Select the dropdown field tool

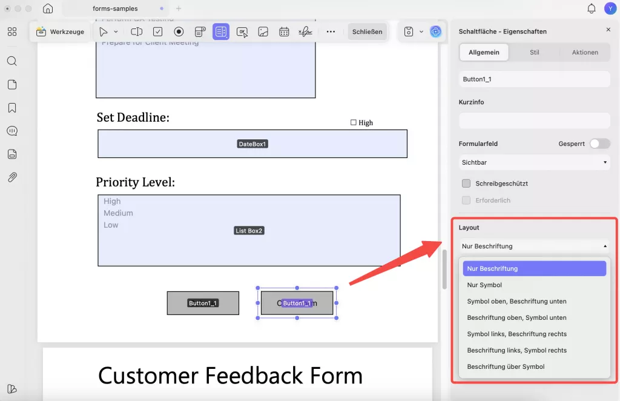[x=200, y=31]
